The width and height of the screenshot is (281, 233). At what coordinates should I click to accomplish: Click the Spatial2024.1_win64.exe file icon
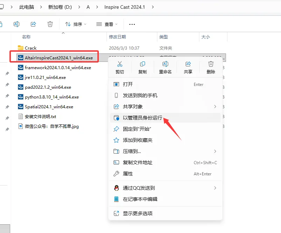pos(21,107)
